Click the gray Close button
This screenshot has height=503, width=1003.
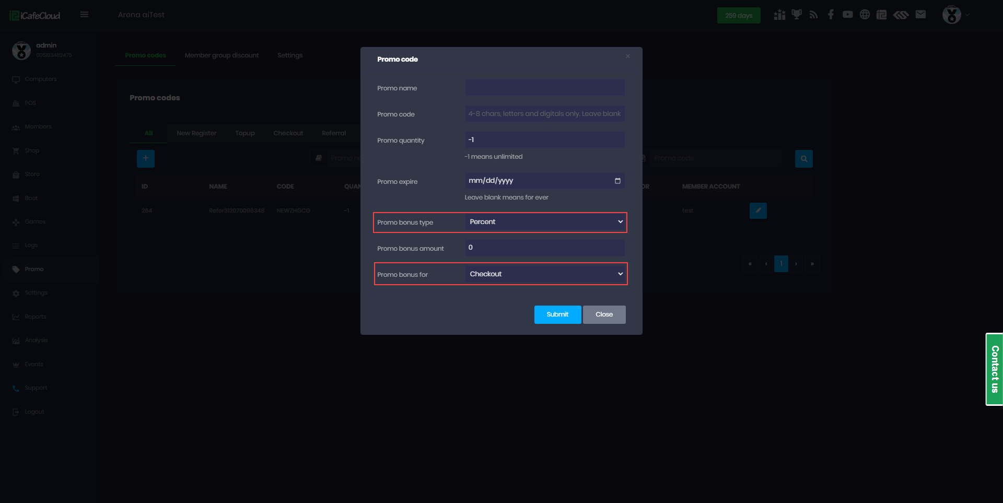point(604,314)
